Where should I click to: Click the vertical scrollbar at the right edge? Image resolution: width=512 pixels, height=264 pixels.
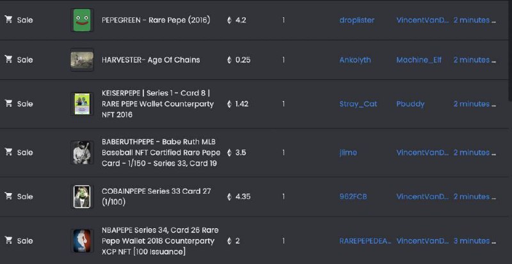click(510, 50)
